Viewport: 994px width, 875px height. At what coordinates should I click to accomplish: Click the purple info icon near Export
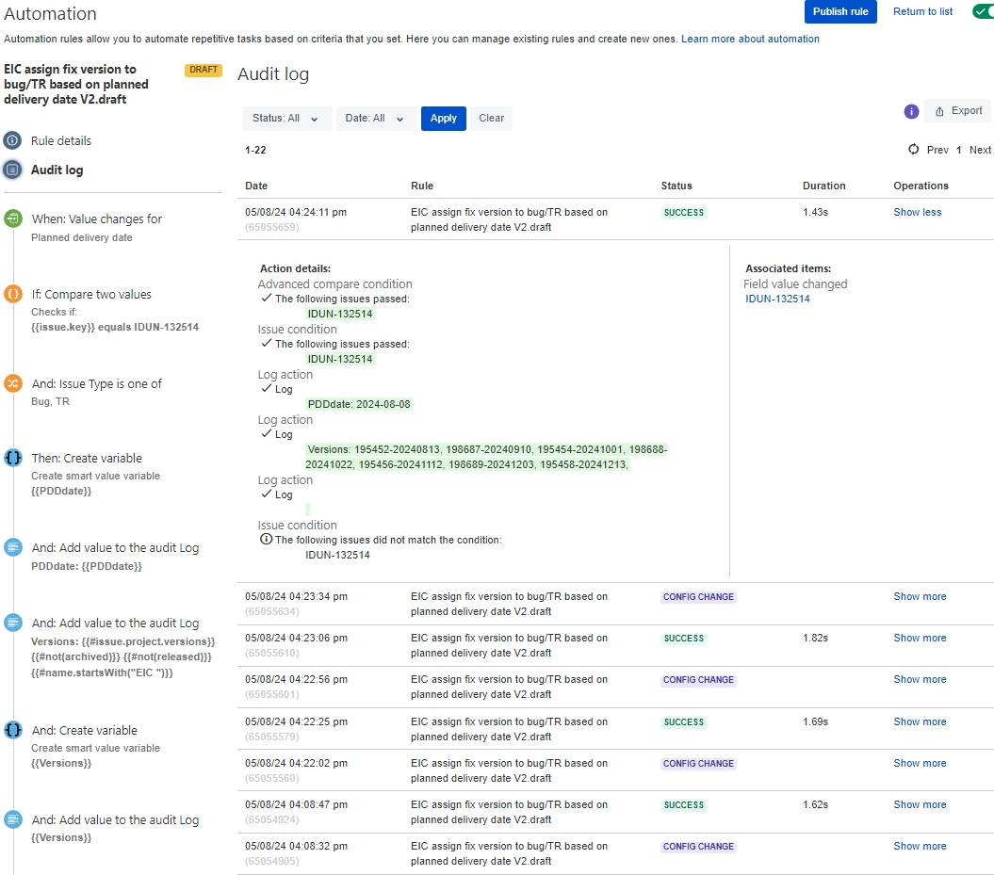pyautogui.click(x=911, y=111)
